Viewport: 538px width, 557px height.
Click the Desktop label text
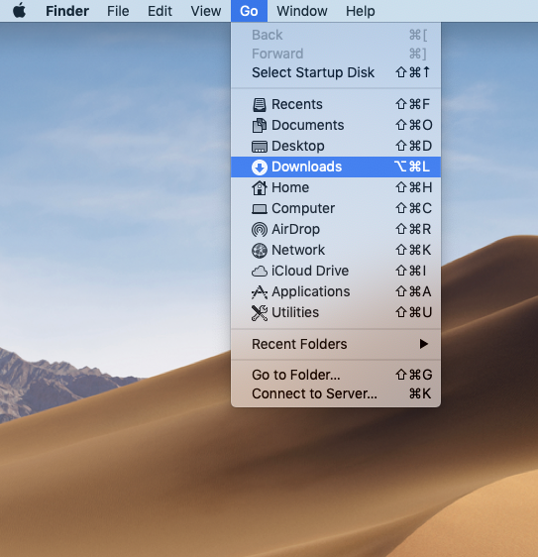298,146
